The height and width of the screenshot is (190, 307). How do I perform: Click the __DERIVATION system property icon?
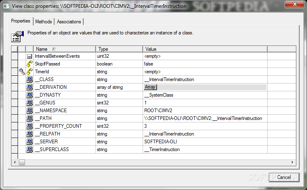coord(30,87)
